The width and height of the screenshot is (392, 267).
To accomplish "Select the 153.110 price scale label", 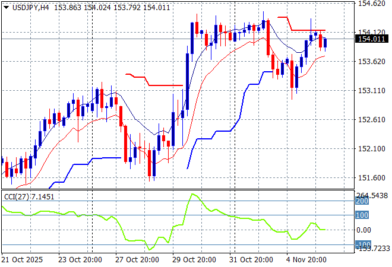I will tap(372, 90).
